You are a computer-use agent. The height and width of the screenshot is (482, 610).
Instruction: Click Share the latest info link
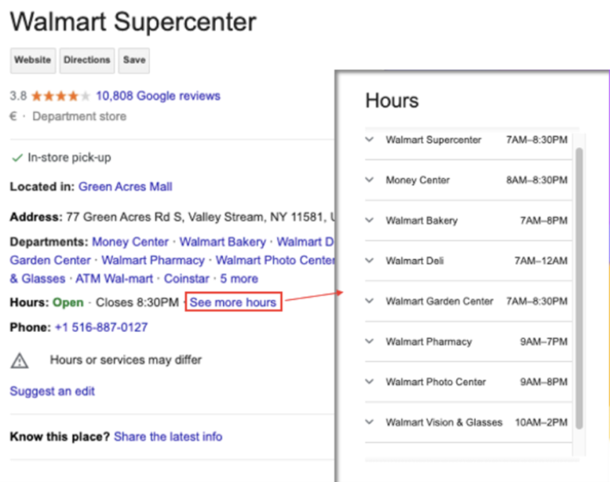click(x=168, y=437)
